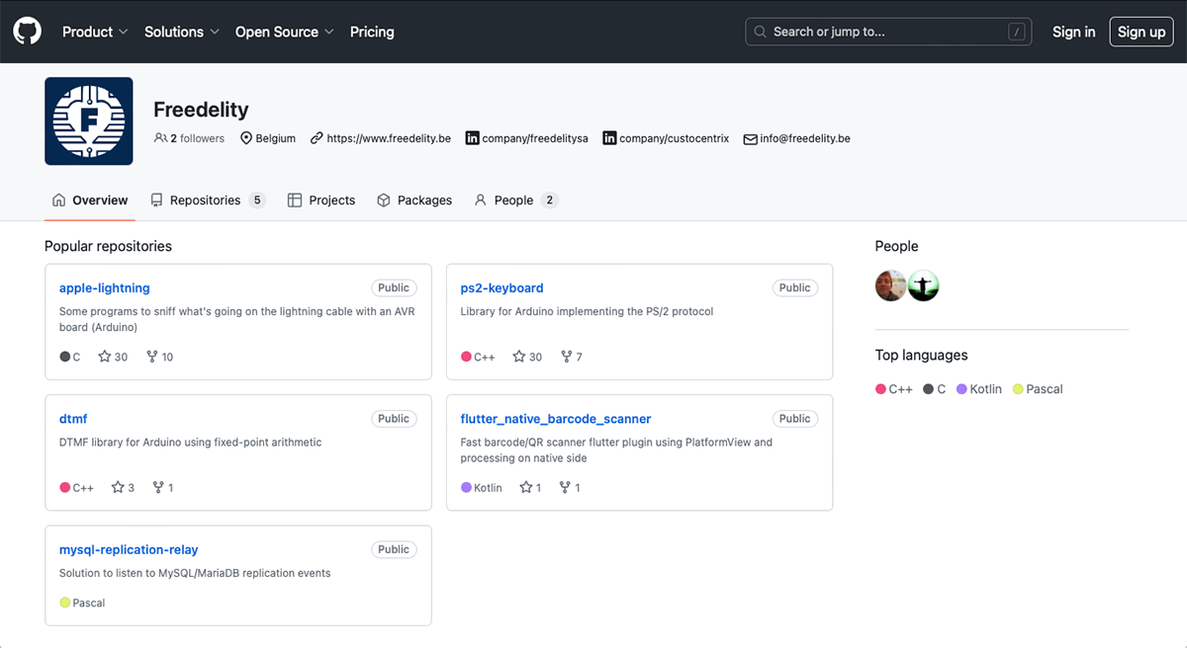Click the Public badge on mysql-replication-relay
The width and height of the screenshot is (1187, 648).
tap(394, 549)
